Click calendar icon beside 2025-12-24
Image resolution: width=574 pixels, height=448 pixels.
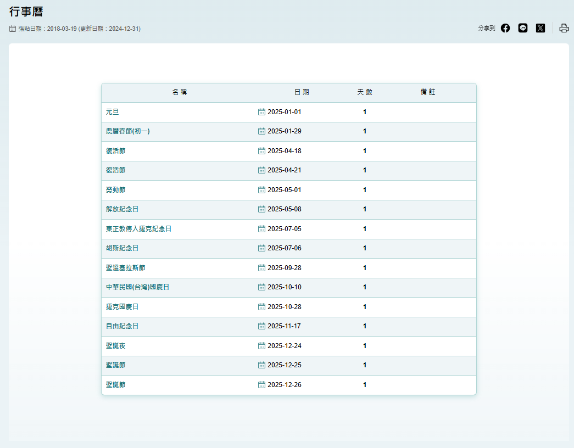tap(261, 346)
